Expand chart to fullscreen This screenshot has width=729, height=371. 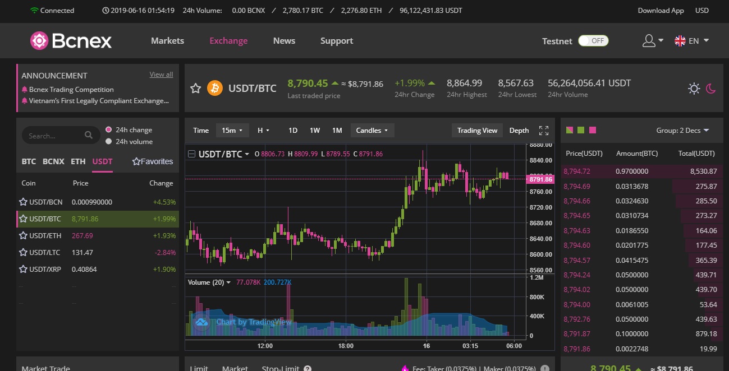[x=544, y=131]
